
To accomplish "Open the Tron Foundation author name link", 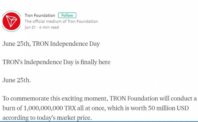I will coord(40,15).
